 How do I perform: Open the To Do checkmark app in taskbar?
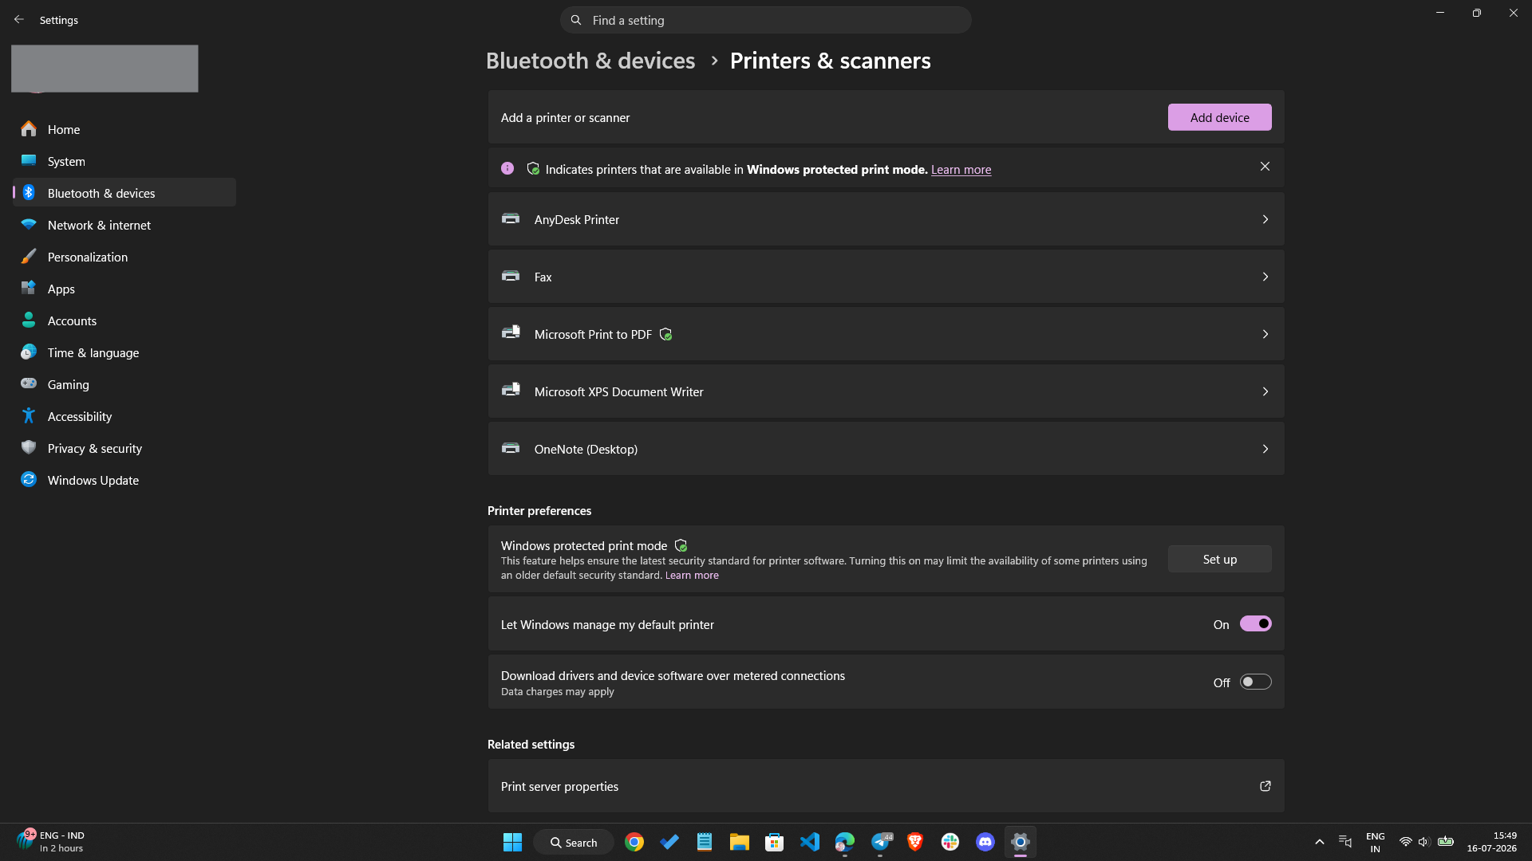[669, 842]
